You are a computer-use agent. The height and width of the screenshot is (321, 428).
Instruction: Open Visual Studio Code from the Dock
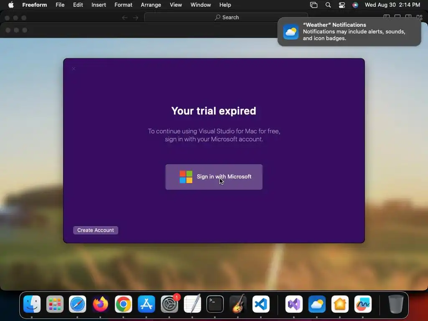(261, 304)
